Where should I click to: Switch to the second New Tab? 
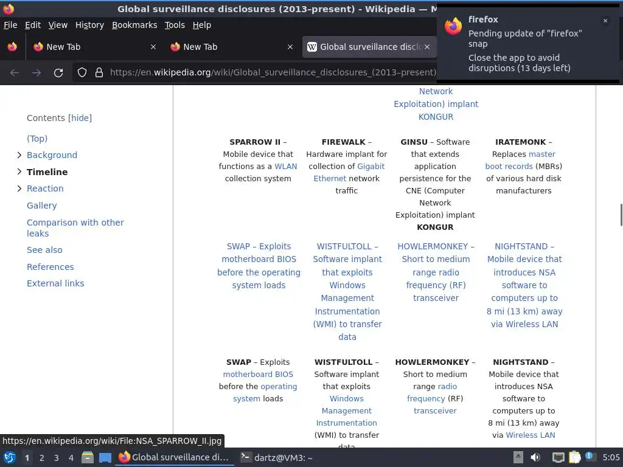click(232, 47)
